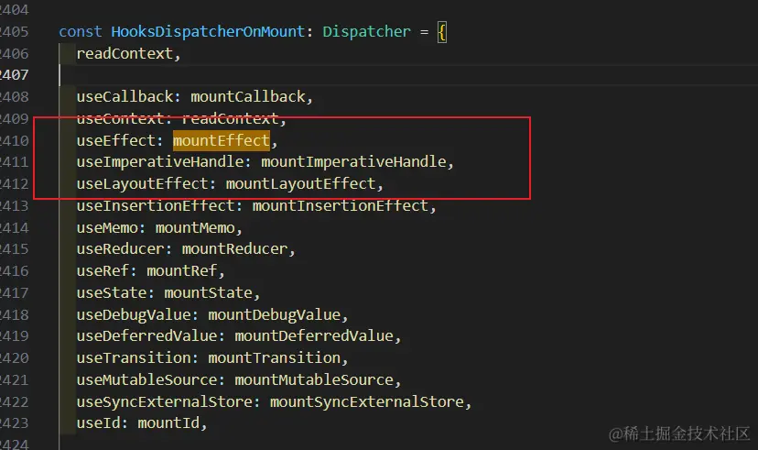758x450 pixels.
Task: Click the highlighted mountEffect identifier
Action: tap(222, 141)
